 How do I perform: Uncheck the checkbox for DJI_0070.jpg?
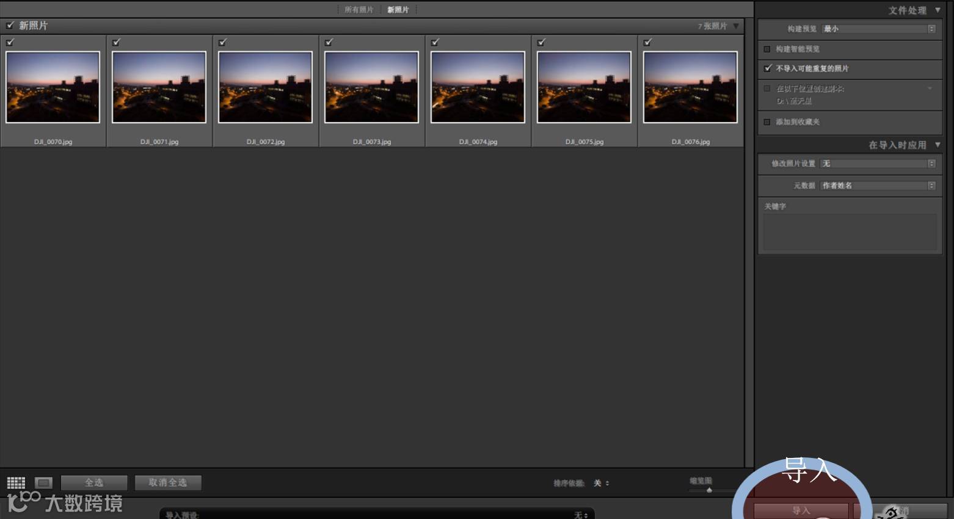10,42
